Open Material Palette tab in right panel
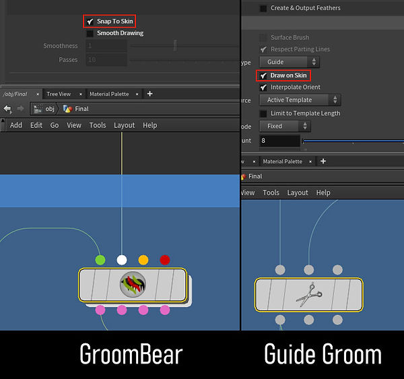This screenshot has height=379, width=404. [283, 162]
